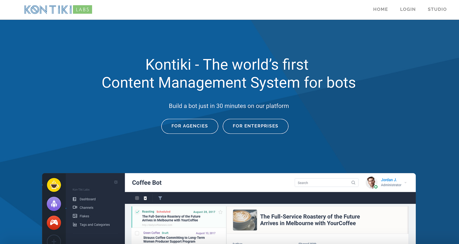Click the trash delete icon
Image resolution: width=459 pixels, height=244 pixels.
coord(145,198)
